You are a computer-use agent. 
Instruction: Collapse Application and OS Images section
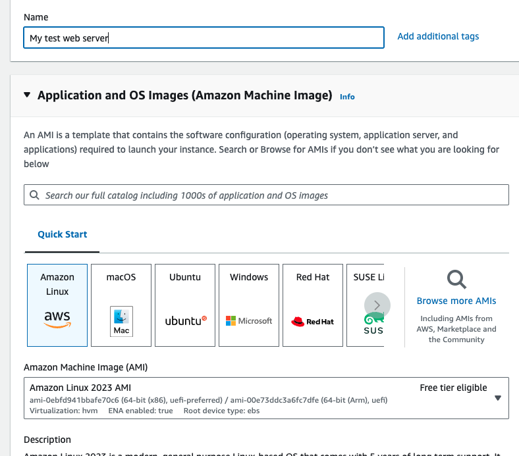pyautogui.click(x=27, y=95)
